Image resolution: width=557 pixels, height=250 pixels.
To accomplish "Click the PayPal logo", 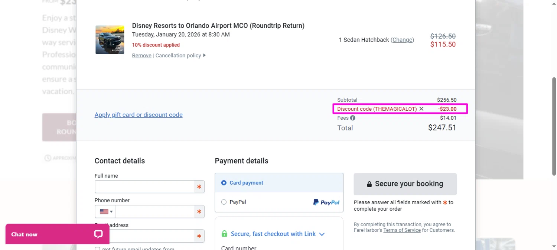I will pyautogui.click(x=326, y=202).
